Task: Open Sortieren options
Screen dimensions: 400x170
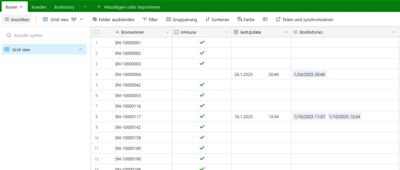Action: pyautogui.click(x=217, y=19)
